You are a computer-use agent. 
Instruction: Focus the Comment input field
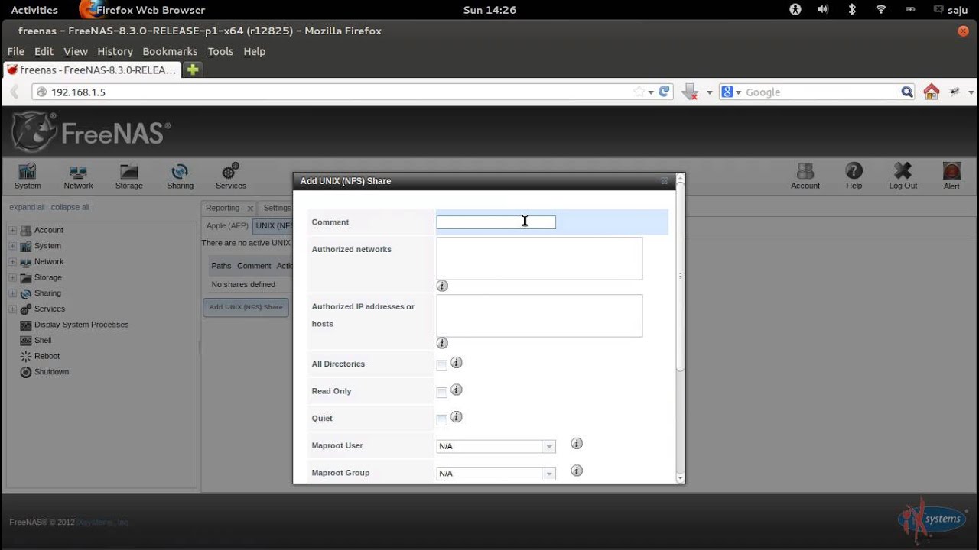(496, 222)
